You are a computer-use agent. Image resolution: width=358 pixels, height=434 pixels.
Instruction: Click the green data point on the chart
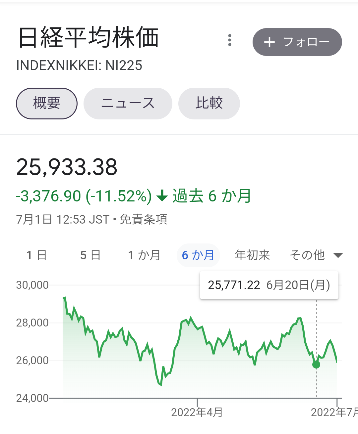click(x=316, y=365)
